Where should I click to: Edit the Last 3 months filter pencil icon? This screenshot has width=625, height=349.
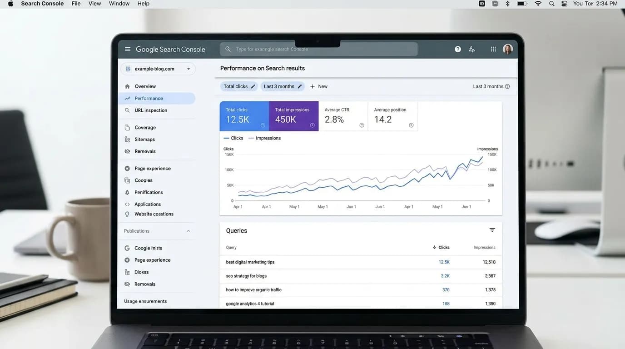point(300,86)
